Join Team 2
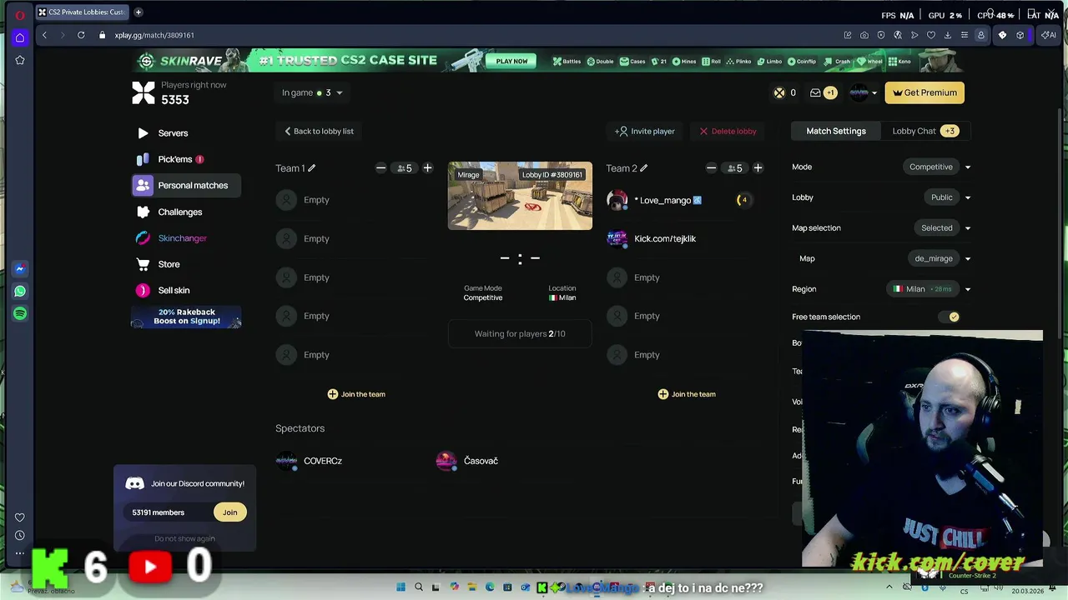The image size is (1068, 600). pyautogui.click(x=687, y=394)
